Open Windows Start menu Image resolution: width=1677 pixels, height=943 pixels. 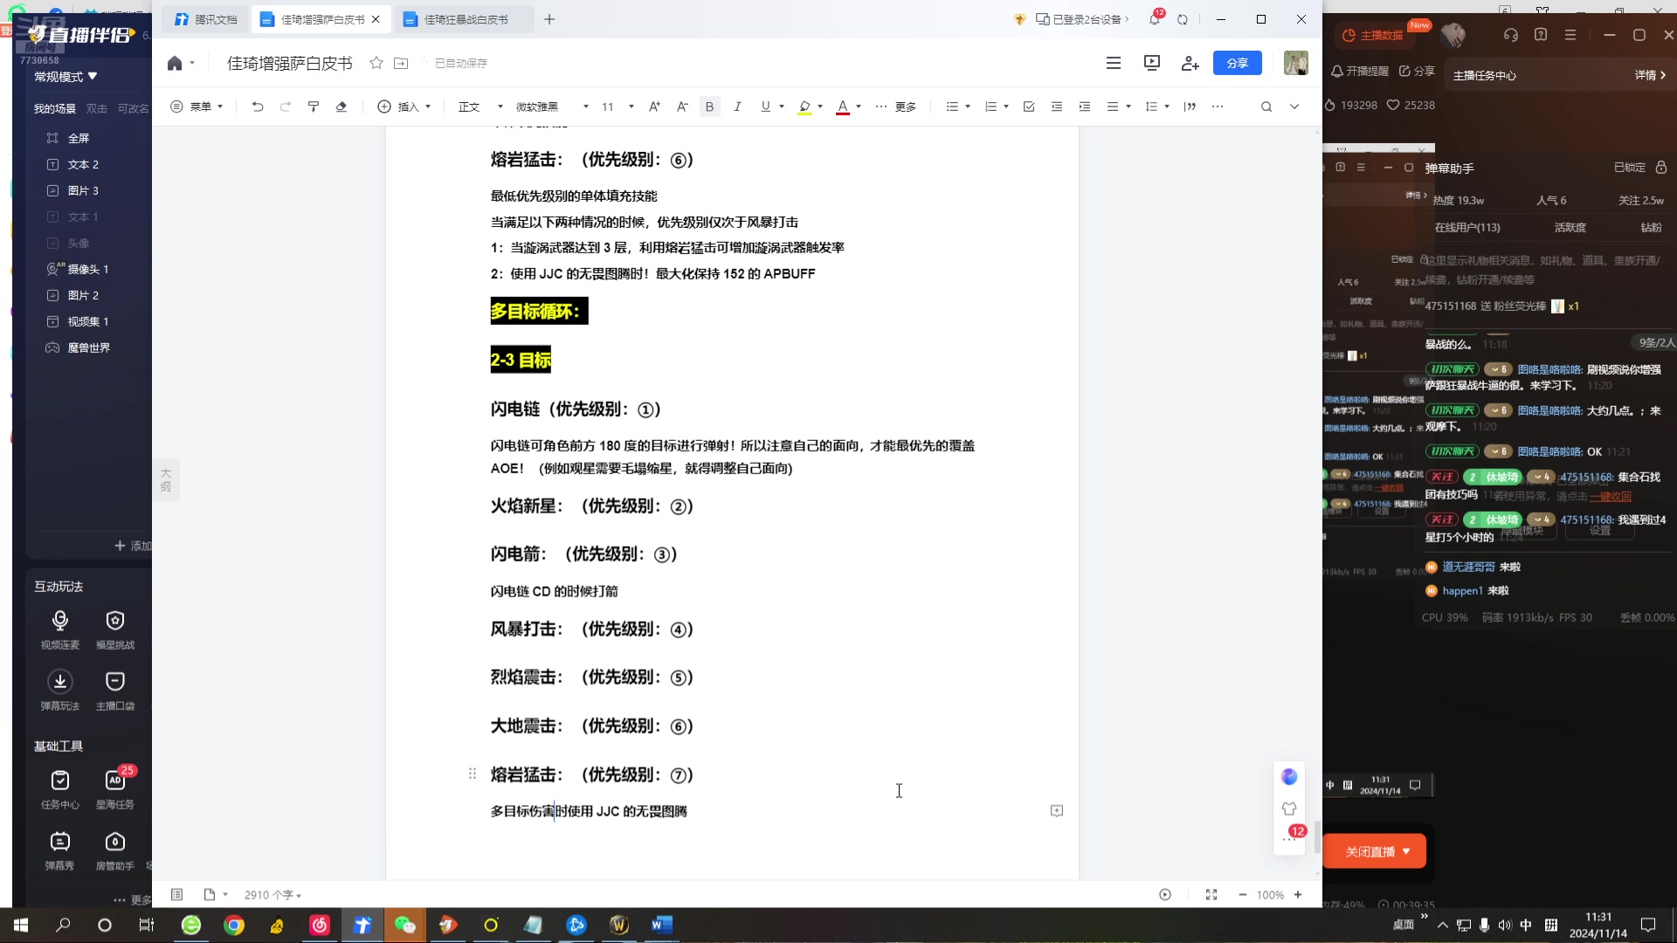click(20, 925)
